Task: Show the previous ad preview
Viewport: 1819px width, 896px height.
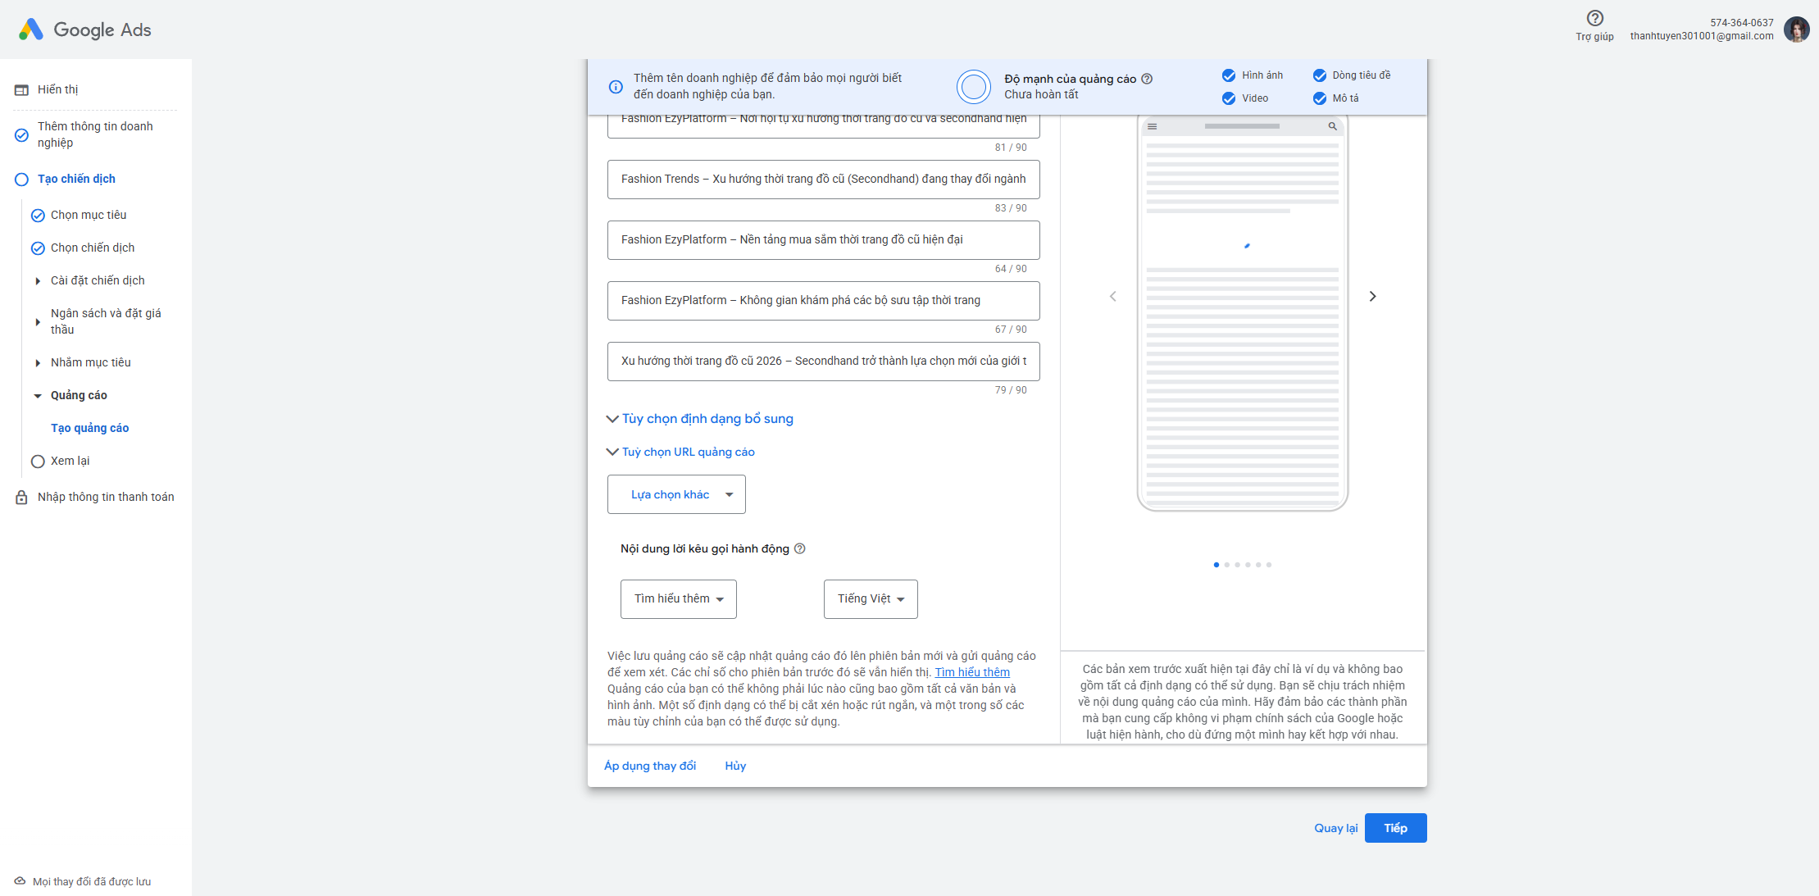Action: tap(1112, 296)
